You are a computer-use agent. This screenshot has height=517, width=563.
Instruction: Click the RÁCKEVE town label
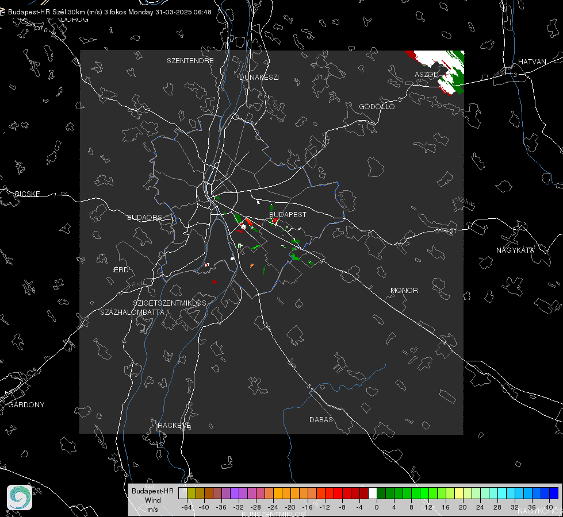tap(174, 425)
